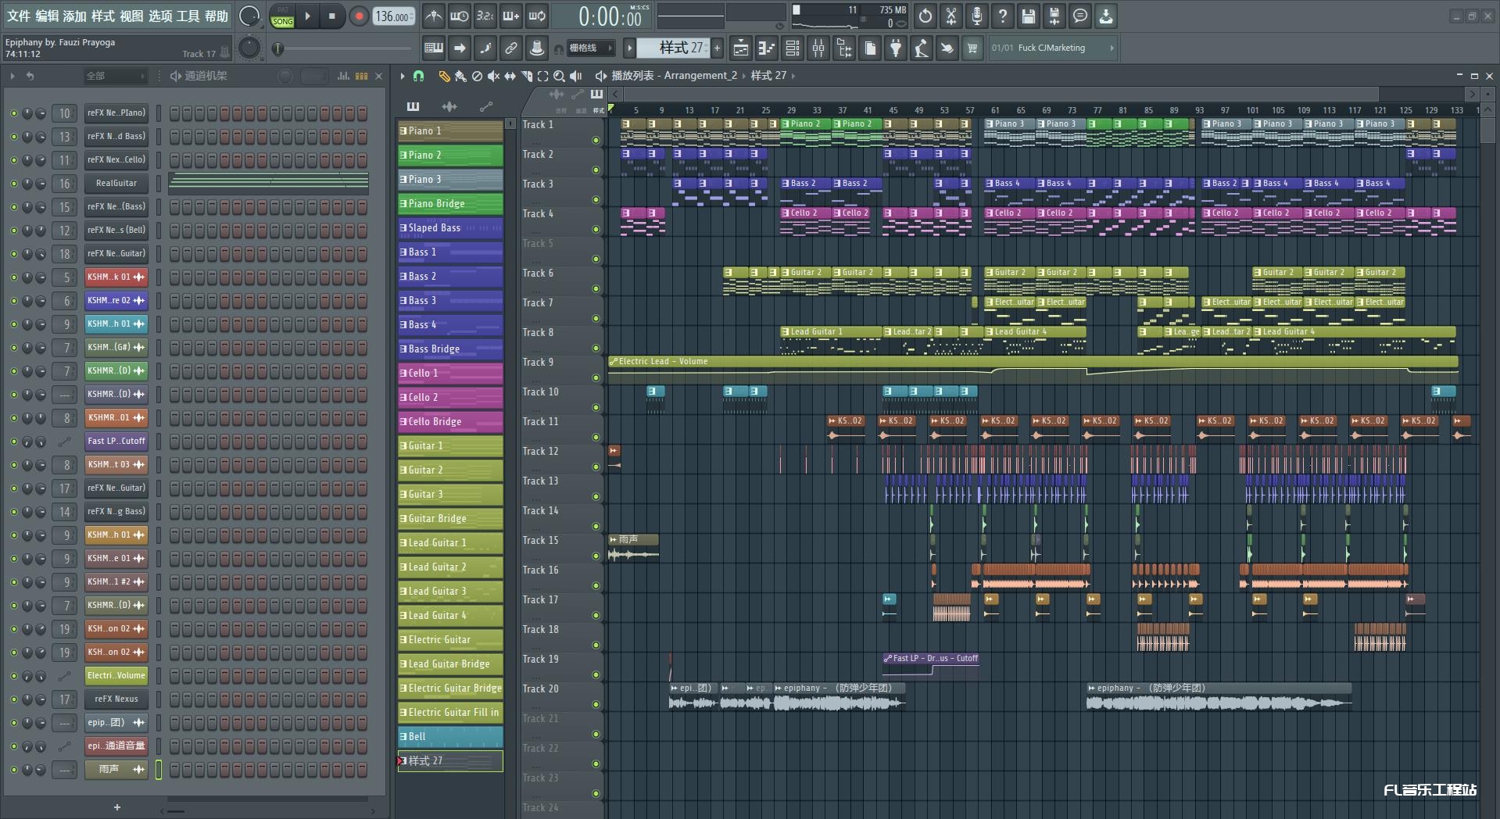This screenshot has width=1500, height=819.
Task: Expand arrow after 样式 27 in playlist title
Action: click(793, 76)
